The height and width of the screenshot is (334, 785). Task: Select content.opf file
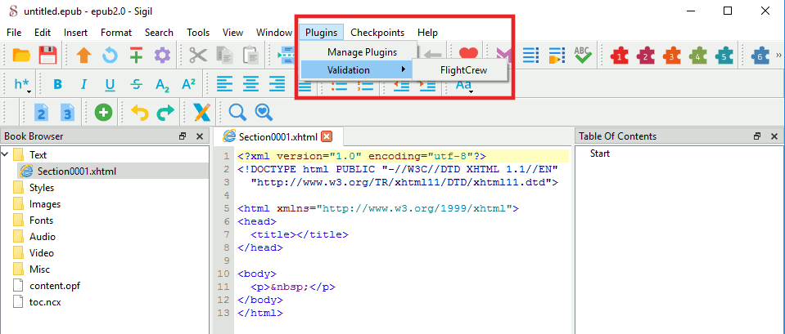point(55,286)
